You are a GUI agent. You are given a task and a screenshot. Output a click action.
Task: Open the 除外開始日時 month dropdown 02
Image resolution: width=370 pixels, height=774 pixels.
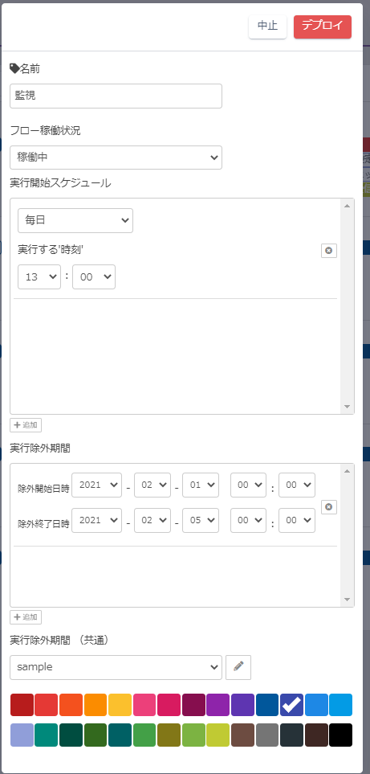pyautogui.click(x=152, y=485)
